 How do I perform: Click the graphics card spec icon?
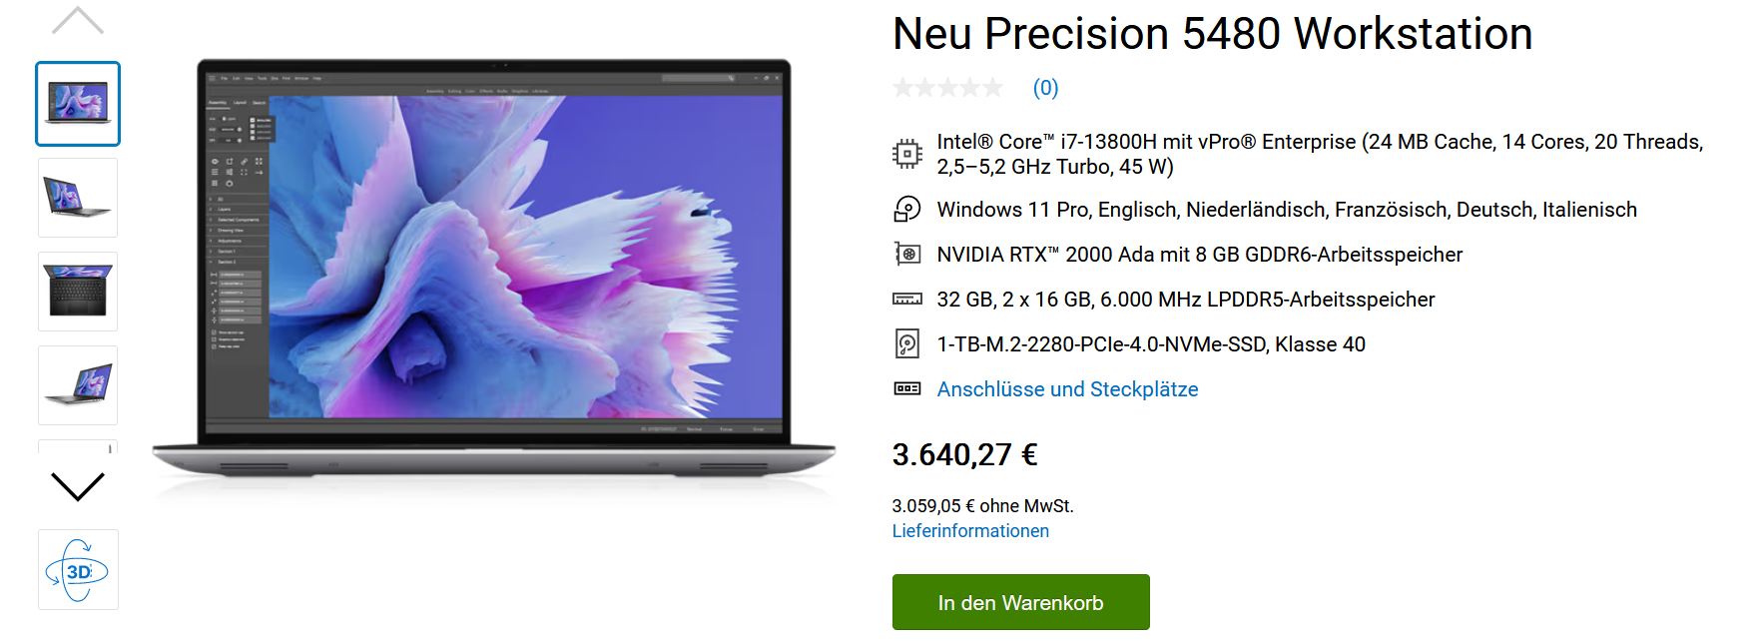click(x=906, y=255)
